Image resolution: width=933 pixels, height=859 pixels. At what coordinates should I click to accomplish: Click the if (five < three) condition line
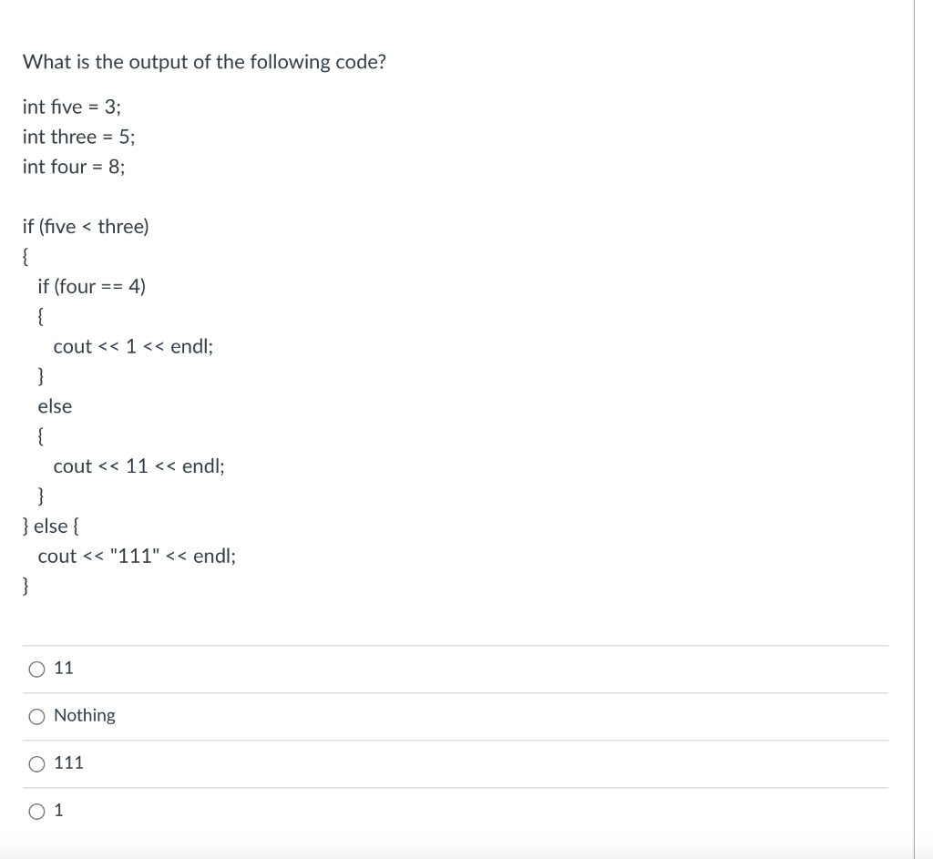click(87, 226)
